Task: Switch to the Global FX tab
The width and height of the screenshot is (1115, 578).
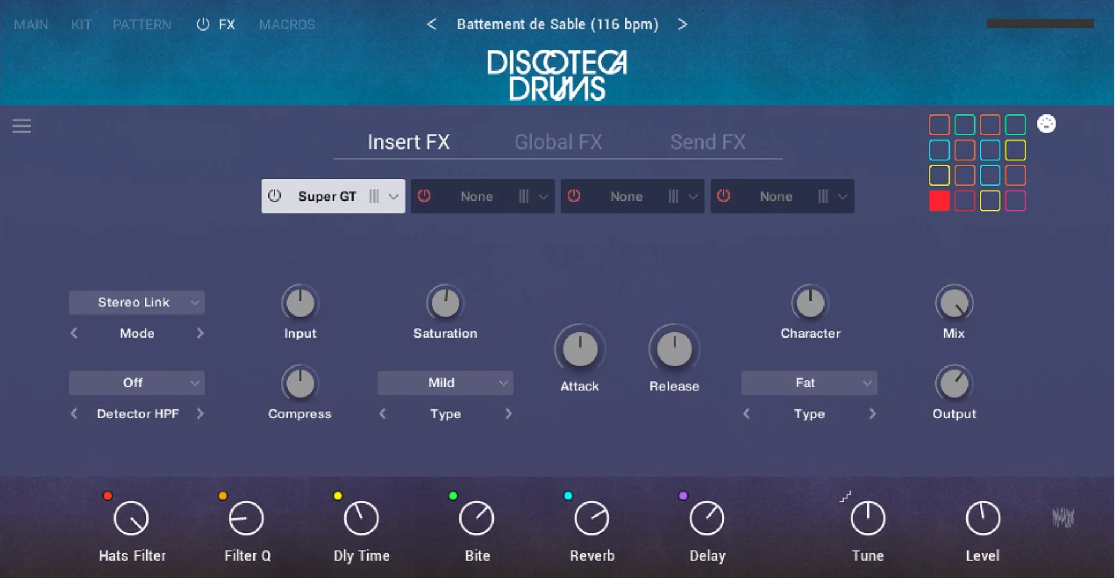Action: [558, 142]
